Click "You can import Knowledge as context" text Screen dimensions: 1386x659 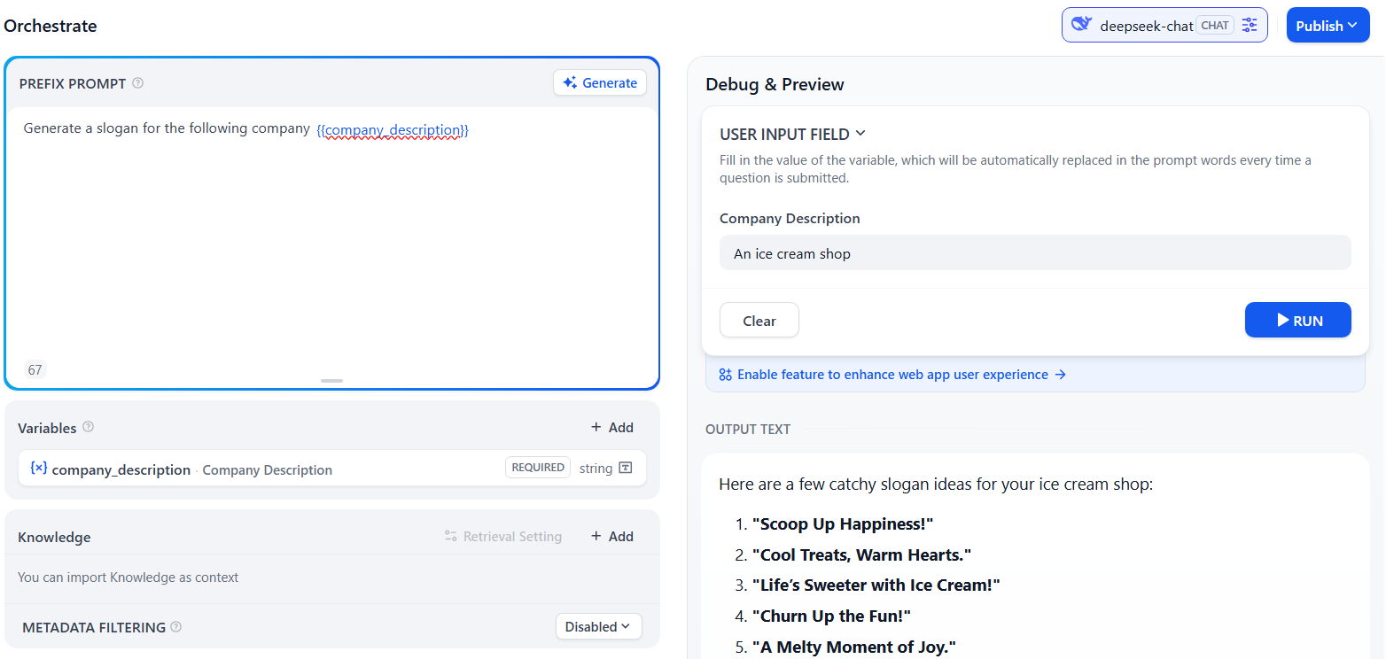(128, 578)
